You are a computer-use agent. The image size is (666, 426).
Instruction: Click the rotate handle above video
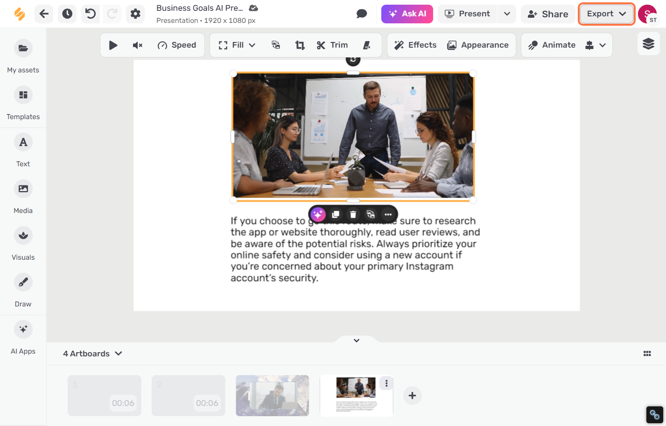tap(353, 60)
